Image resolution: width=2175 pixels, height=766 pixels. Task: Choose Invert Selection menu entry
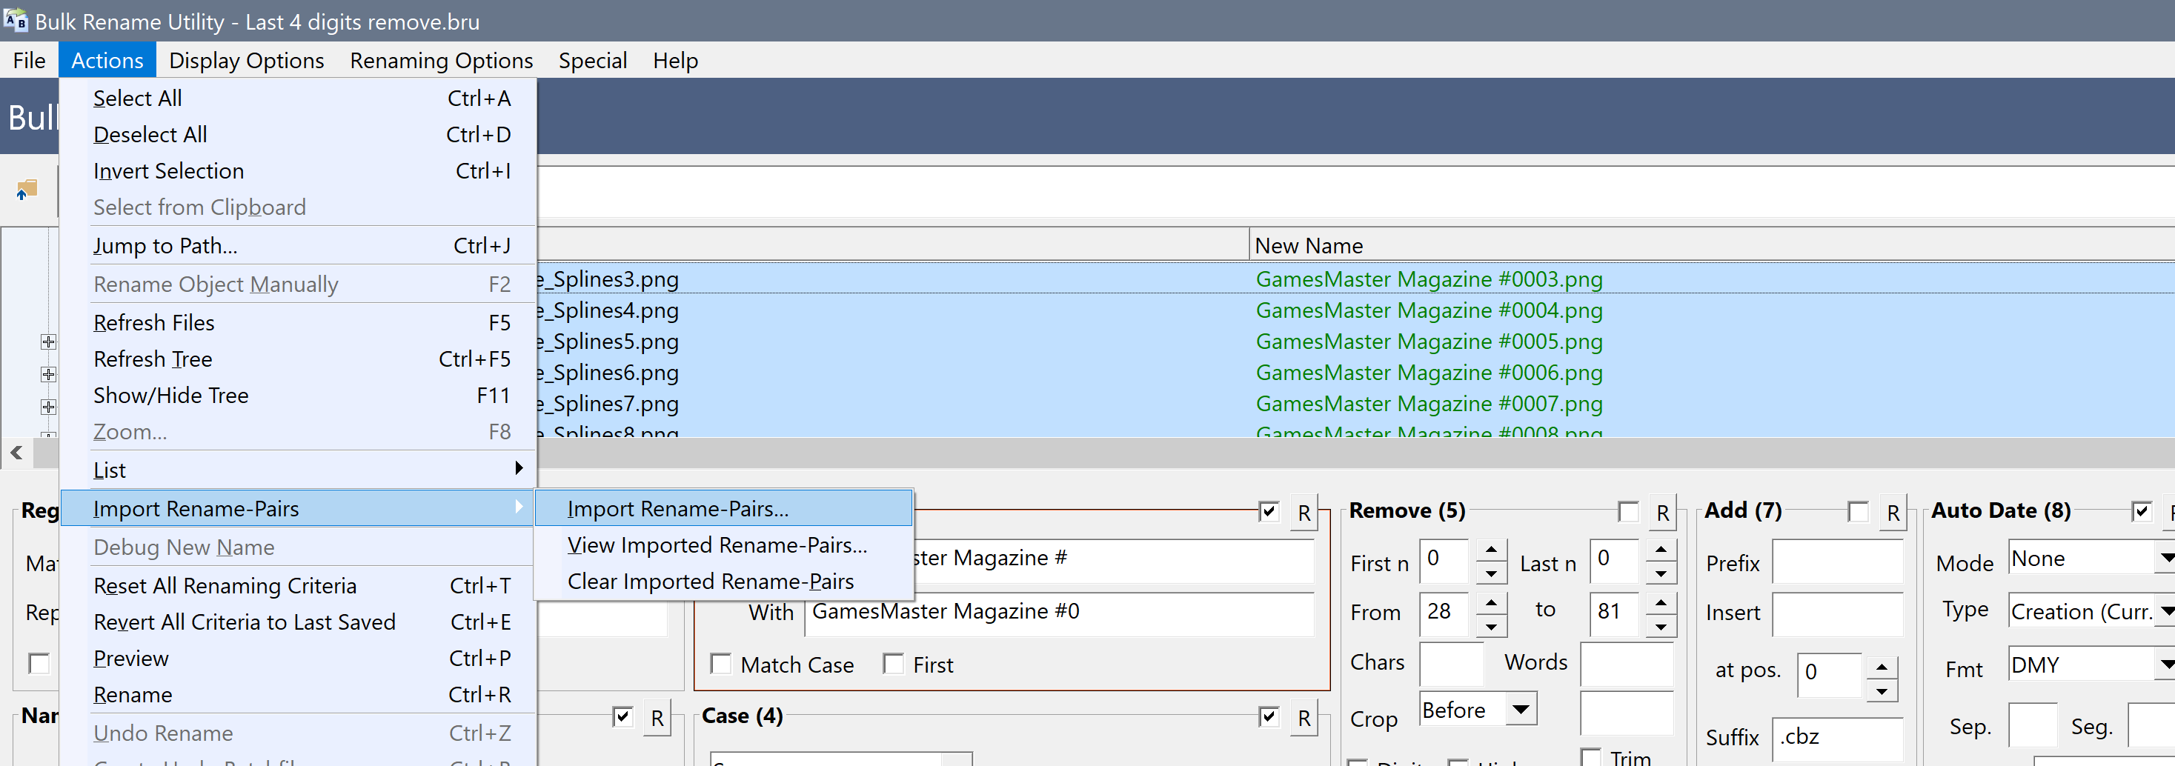point(299,171)
